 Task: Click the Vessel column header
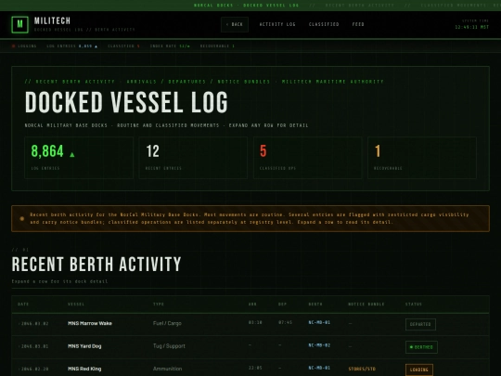coord(76,305)
